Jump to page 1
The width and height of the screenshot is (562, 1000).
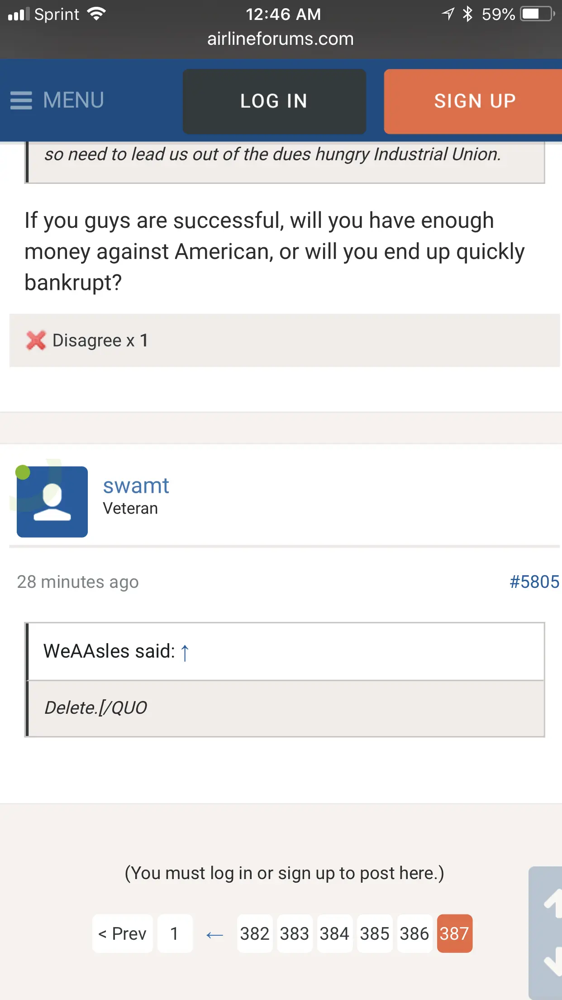point(175,933)
